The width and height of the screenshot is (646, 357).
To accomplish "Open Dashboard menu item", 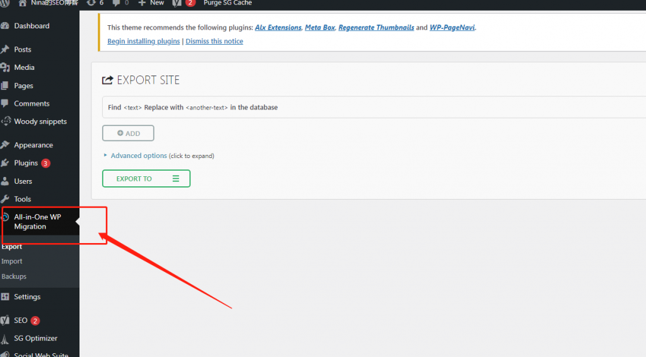I will point(32,25).
